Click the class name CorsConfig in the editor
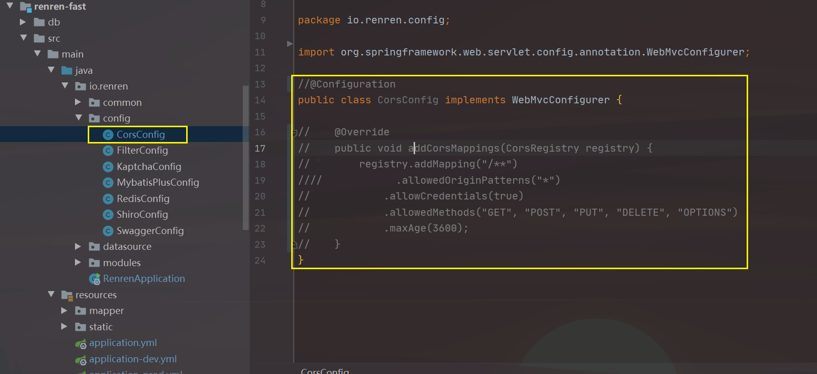817x374 pixels. click(408, 100)
